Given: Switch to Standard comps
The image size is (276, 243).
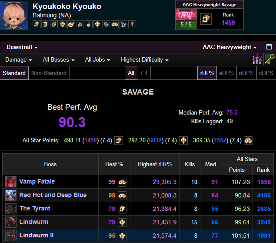Looking at the screenshot, I should coord(14,73).
